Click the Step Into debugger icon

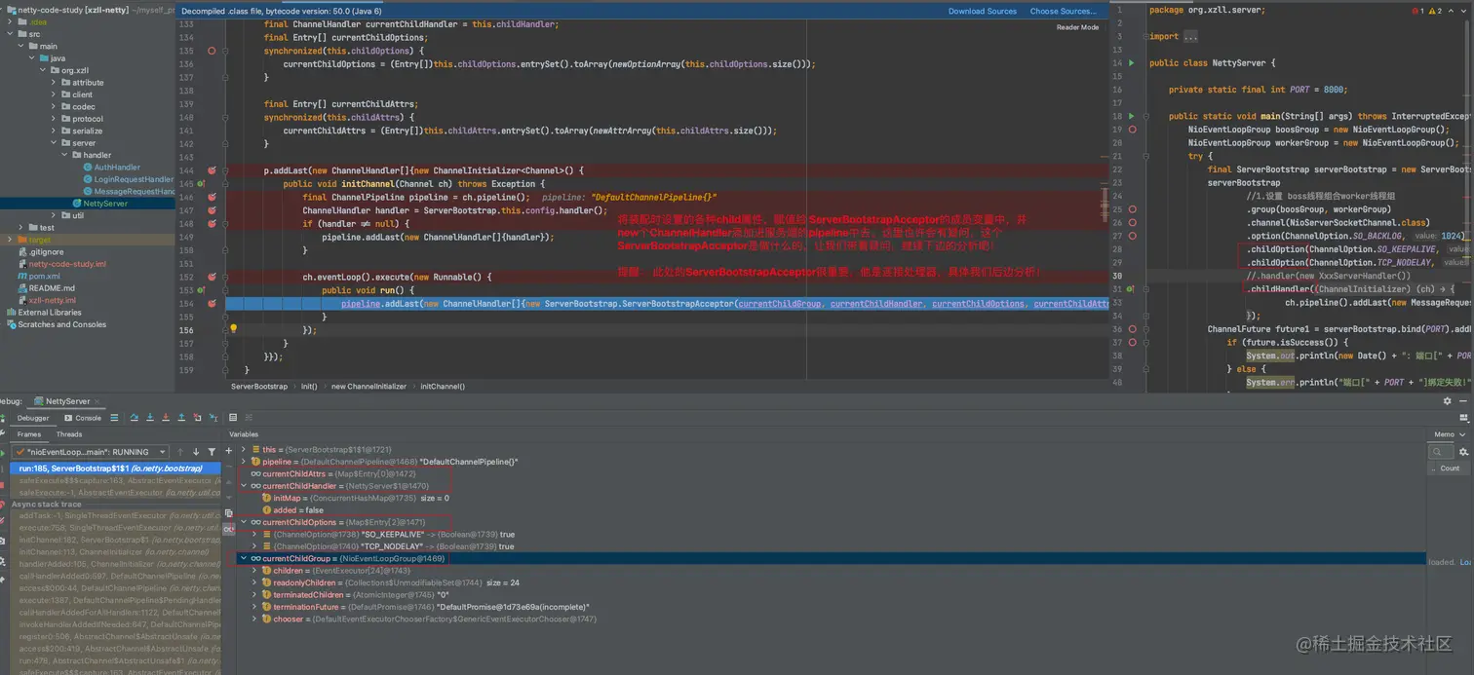pyautogui.click(x=150, y=418)
